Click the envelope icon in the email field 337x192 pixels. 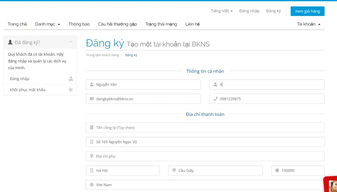pos(91,99)
